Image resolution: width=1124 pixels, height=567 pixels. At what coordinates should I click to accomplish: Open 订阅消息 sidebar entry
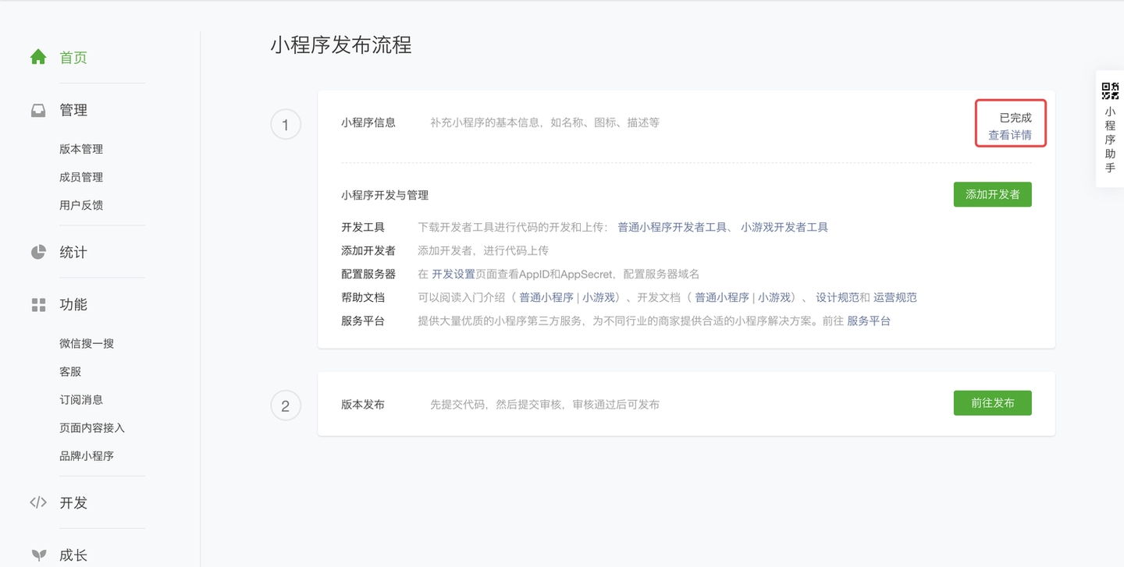(x=81, y=399)
